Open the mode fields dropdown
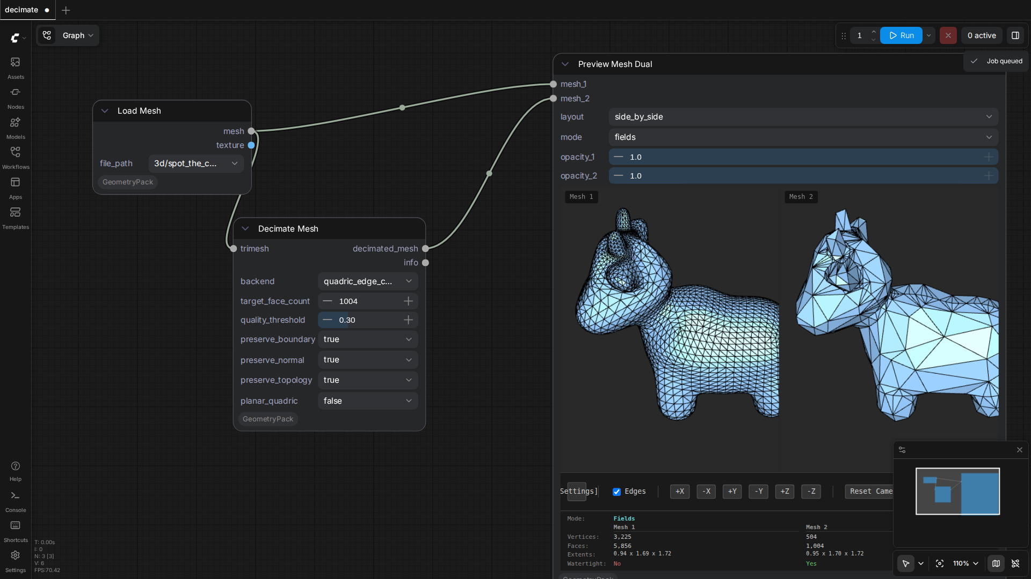Image resolution: width=1031 pixels, height=579 pixels. 803,137
